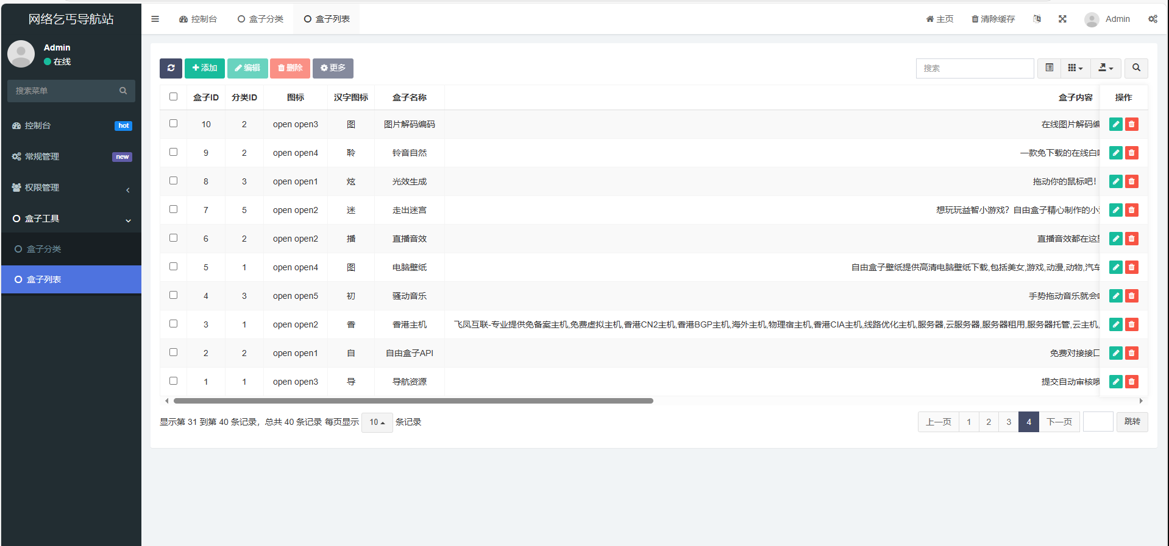This screenshot has height=546, width=1169.
Task: Focus the table 搜索 search input
Action: click(x=975, y=68)
